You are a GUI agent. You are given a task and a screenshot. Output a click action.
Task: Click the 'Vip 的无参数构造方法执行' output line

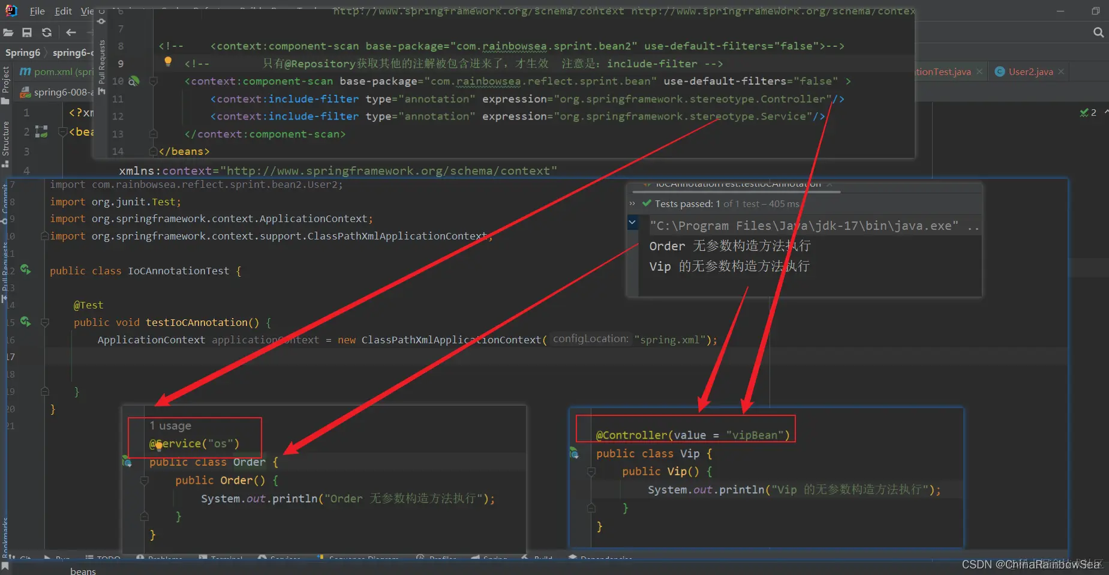click(x=729, y=266)
